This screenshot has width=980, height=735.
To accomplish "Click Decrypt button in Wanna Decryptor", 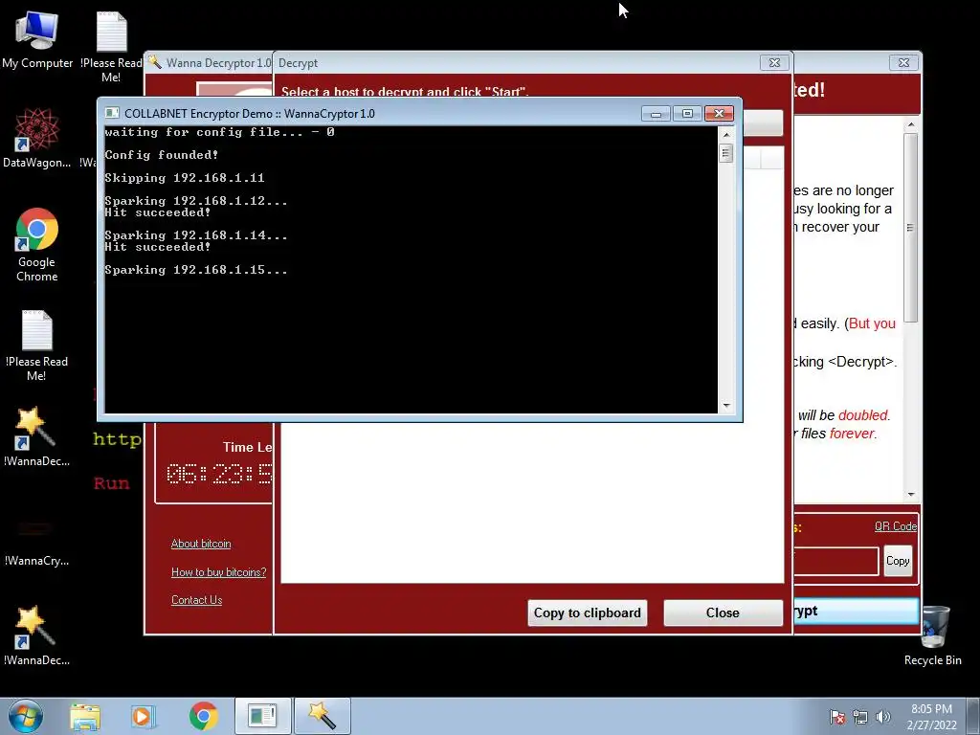I will [x=855, y=611].
